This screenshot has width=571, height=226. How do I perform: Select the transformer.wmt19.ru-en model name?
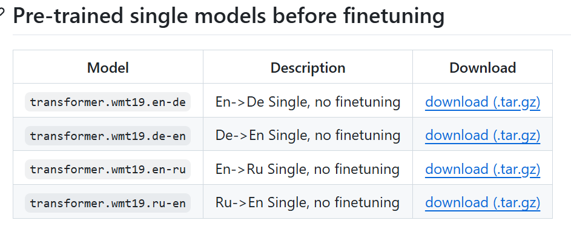click(108, 203)
